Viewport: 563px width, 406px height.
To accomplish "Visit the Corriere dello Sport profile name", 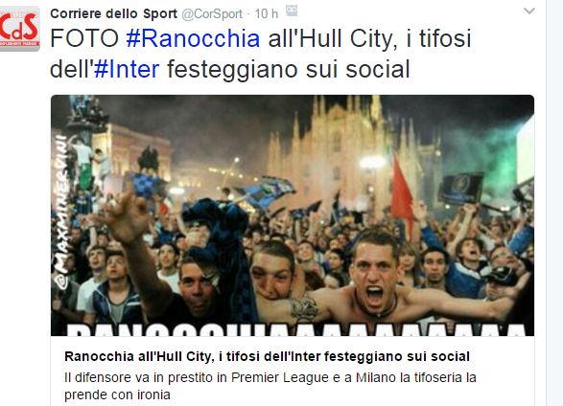I will (114, 13).
